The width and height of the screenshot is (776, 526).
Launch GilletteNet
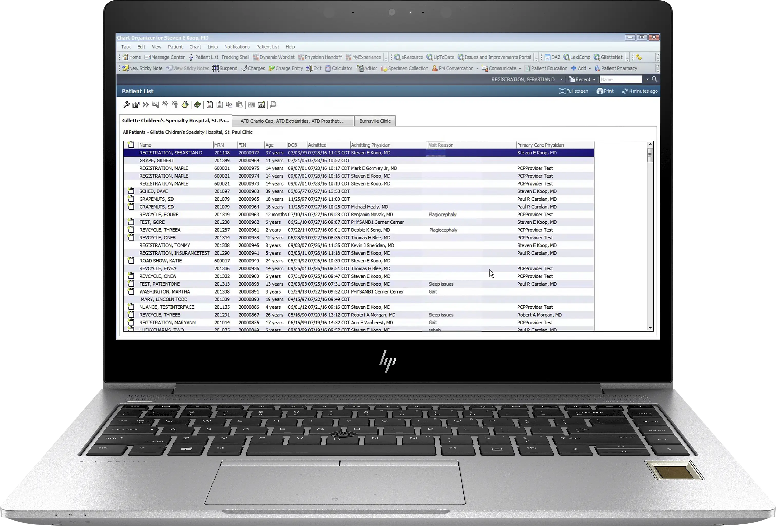(x=608, y=57)
